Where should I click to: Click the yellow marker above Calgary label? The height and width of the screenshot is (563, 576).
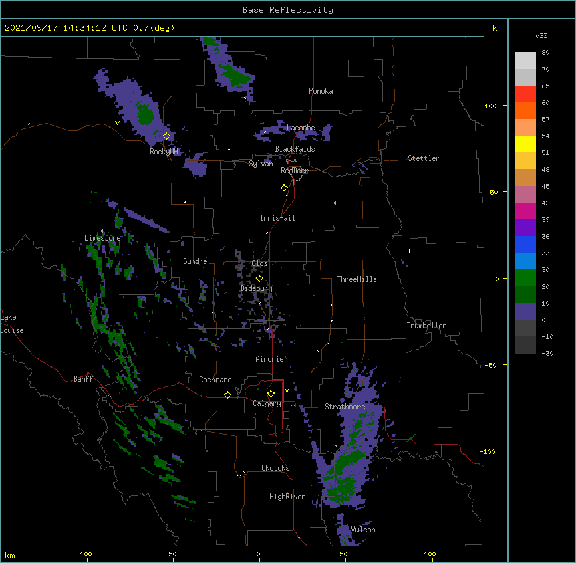click(271, 394)
